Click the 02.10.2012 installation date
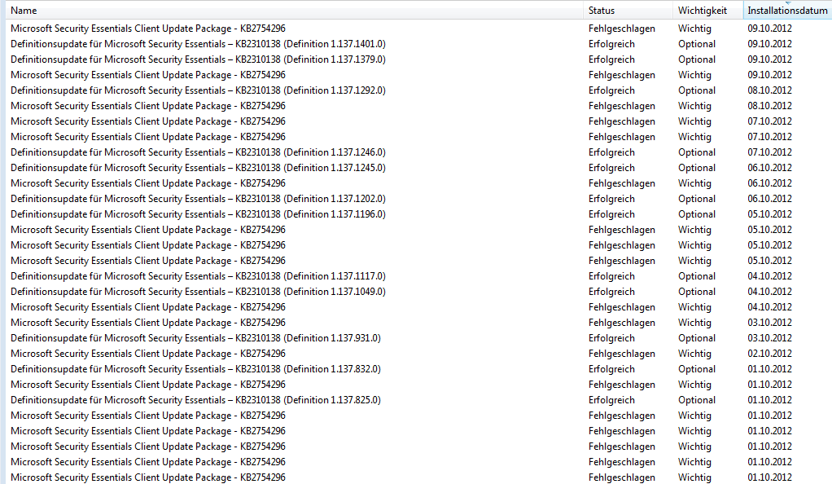832x484 pixels. (x=769, y=354)
